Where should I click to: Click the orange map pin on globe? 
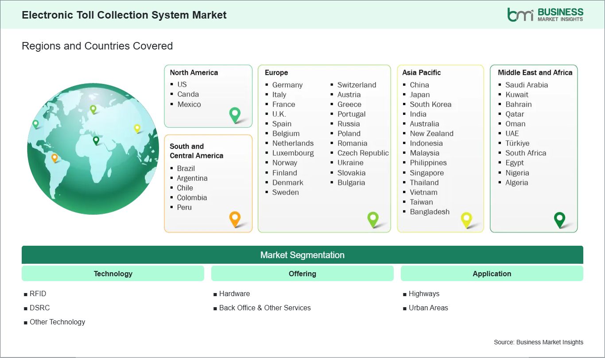click(54, 157)
